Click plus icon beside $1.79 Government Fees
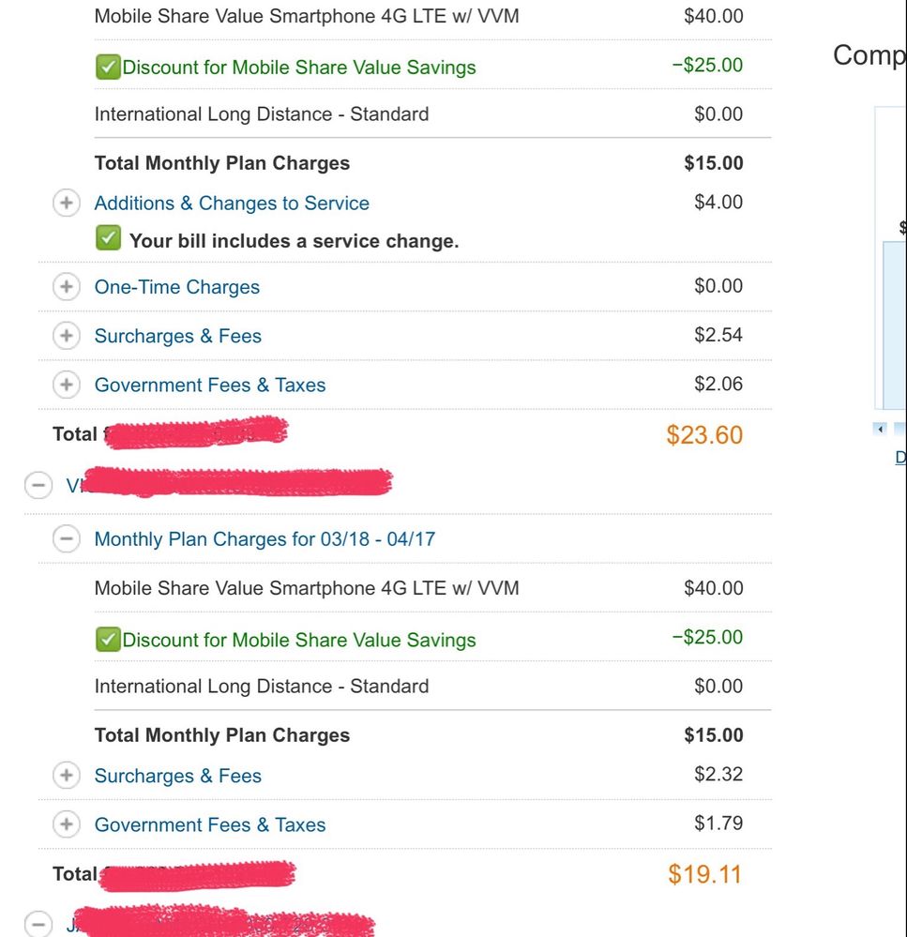907x937 pixels. pos(66,824)
